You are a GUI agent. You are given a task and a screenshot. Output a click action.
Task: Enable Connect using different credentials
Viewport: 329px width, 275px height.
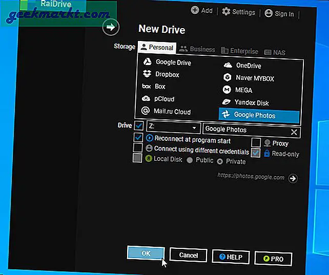(138, 148)
